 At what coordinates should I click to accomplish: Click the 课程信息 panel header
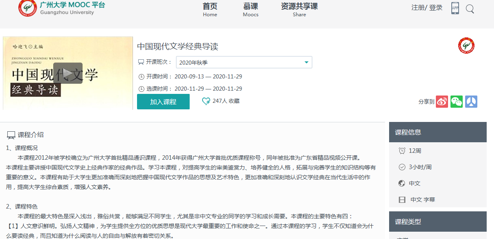tap(437, 132)
